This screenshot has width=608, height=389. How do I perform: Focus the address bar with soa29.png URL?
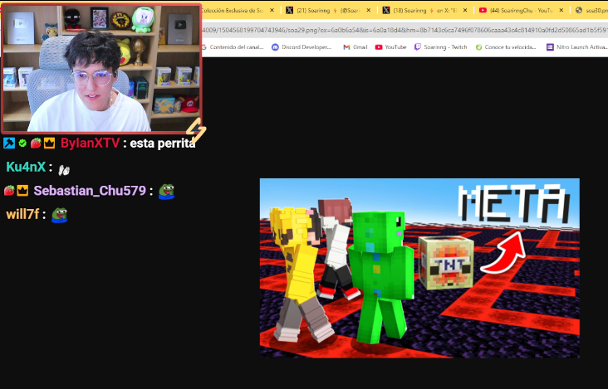(405, 29)
